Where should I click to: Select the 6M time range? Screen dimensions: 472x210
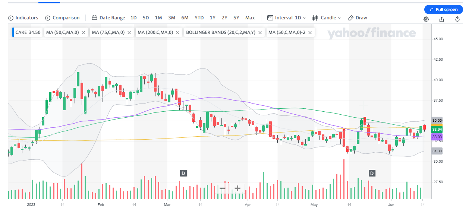[185, 18]
